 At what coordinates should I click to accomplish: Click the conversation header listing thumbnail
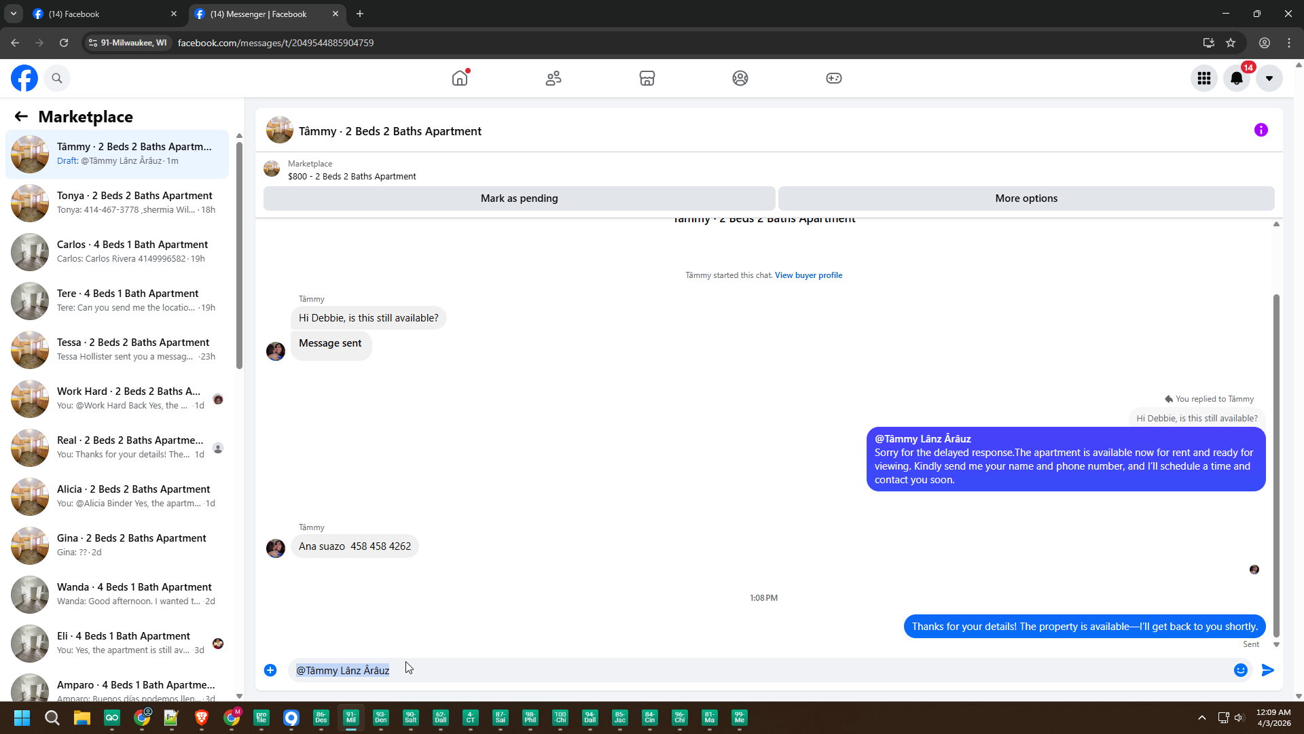pos(279,130)
